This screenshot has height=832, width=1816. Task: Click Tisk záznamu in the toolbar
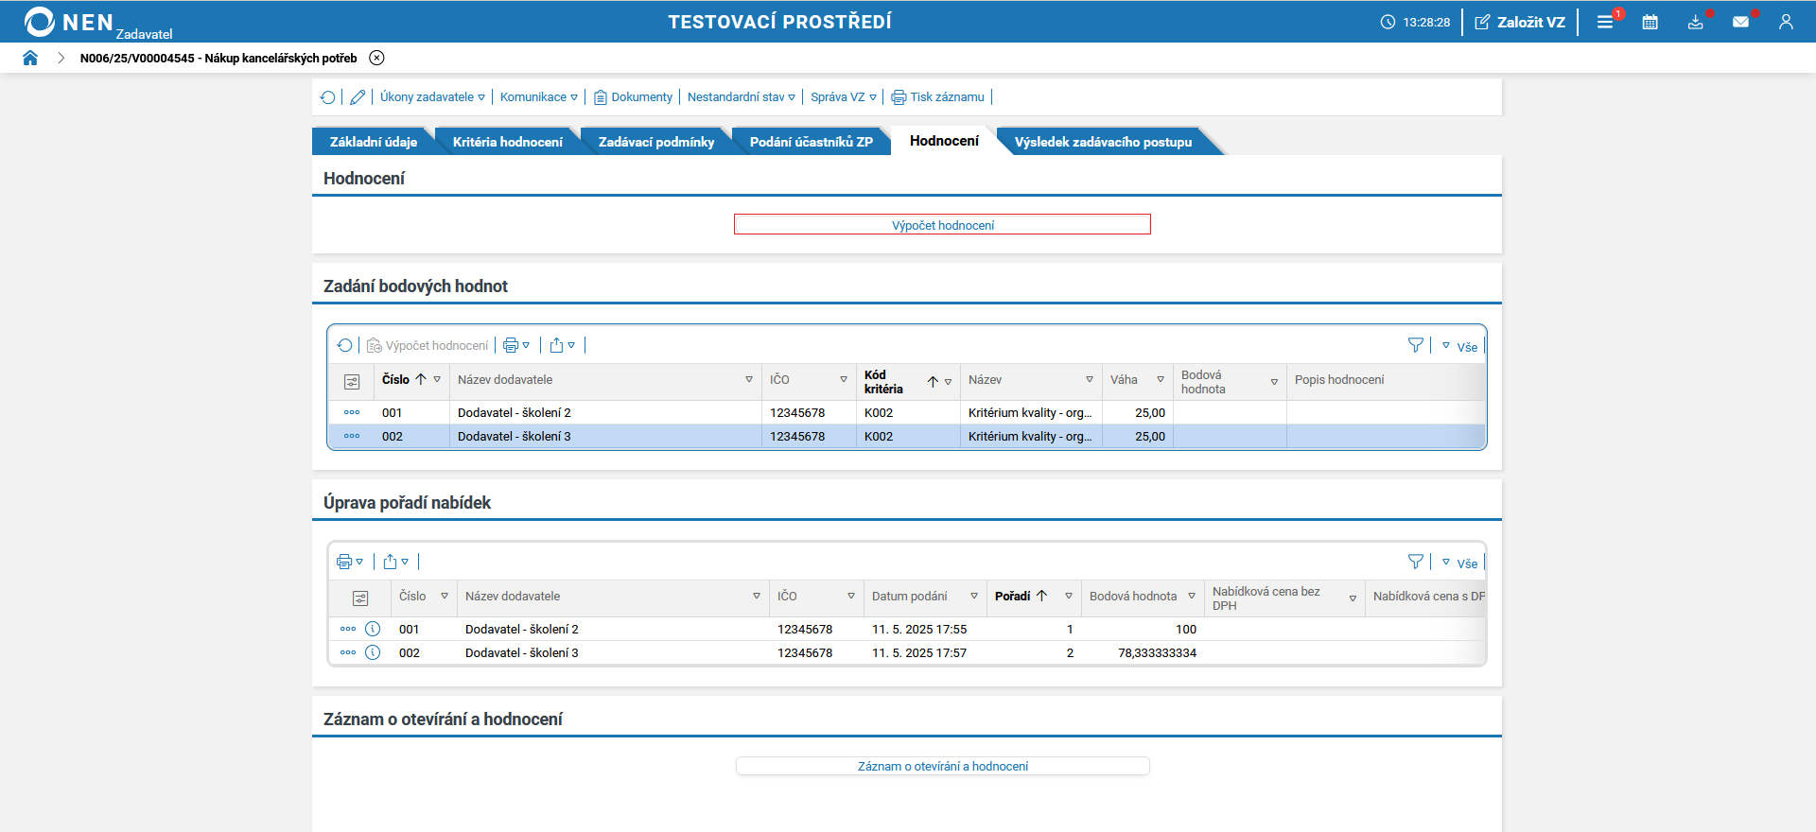coord(937,97)
